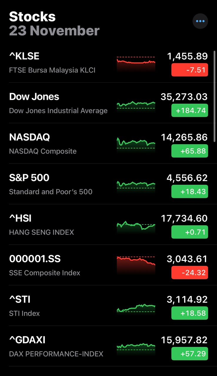Open the HANG SENG INDEX entry
Image resolution: width=217 pixels, height=376 pixels.
tap(108, 224)
